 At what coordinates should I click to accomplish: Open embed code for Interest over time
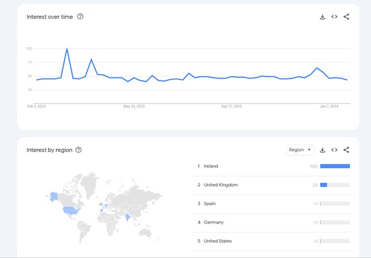click(334, 17)
